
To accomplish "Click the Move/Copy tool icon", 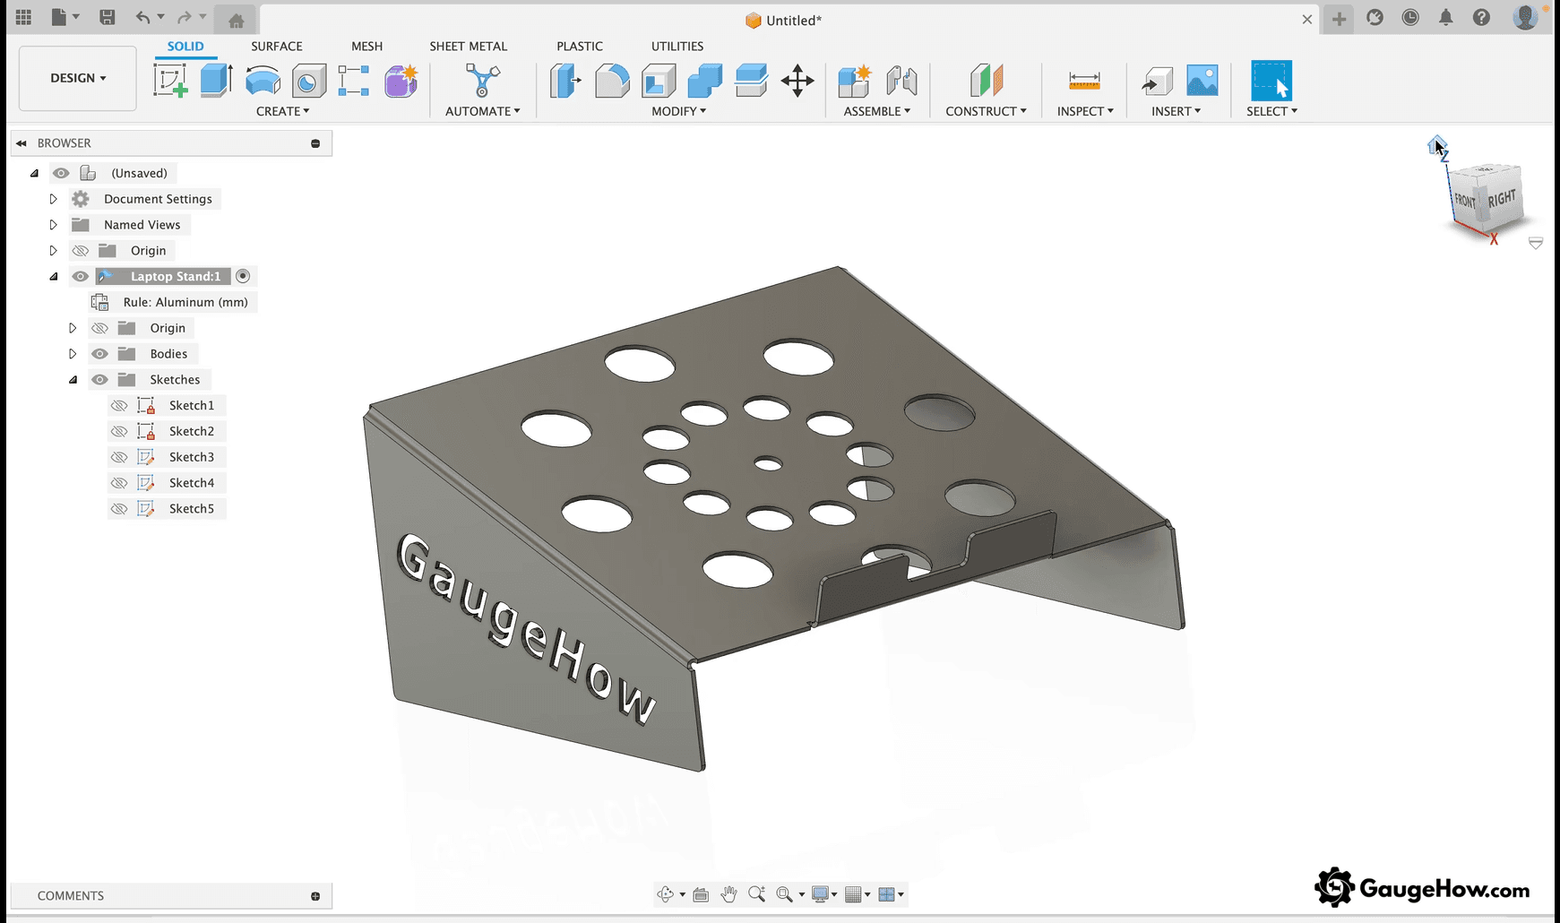I will [x=797, y=82].
